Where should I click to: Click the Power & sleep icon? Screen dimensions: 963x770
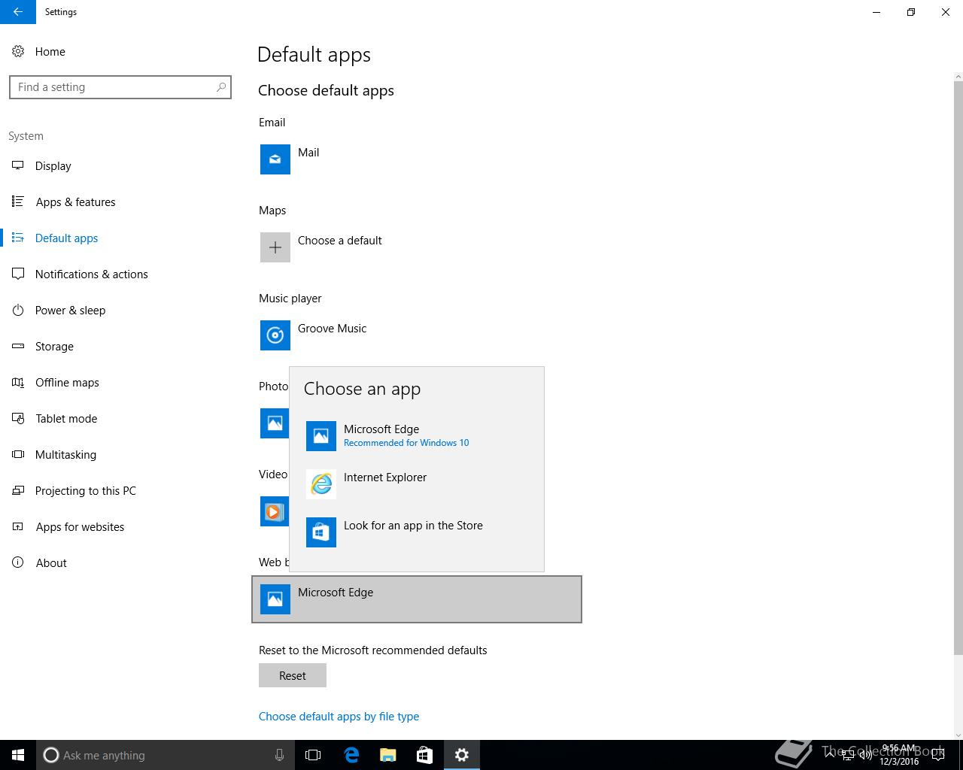(x=18, y=310)
